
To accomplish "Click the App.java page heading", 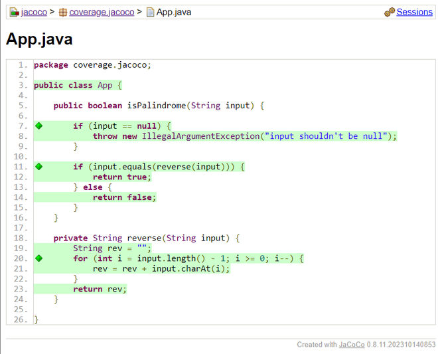I will pos(39,39).
